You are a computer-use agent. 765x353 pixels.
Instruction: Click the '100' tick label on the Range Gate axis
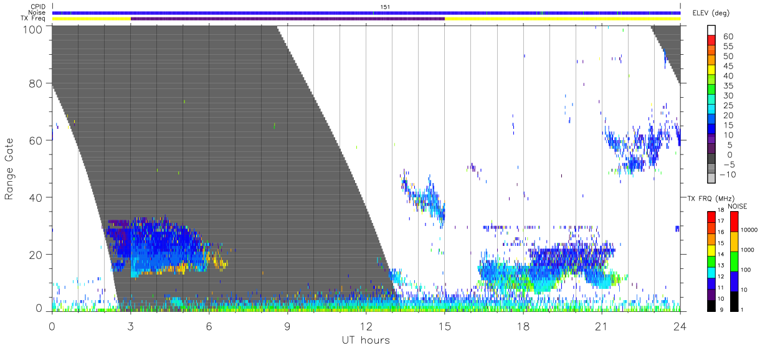pyautogui.click(x=33, y=29)
